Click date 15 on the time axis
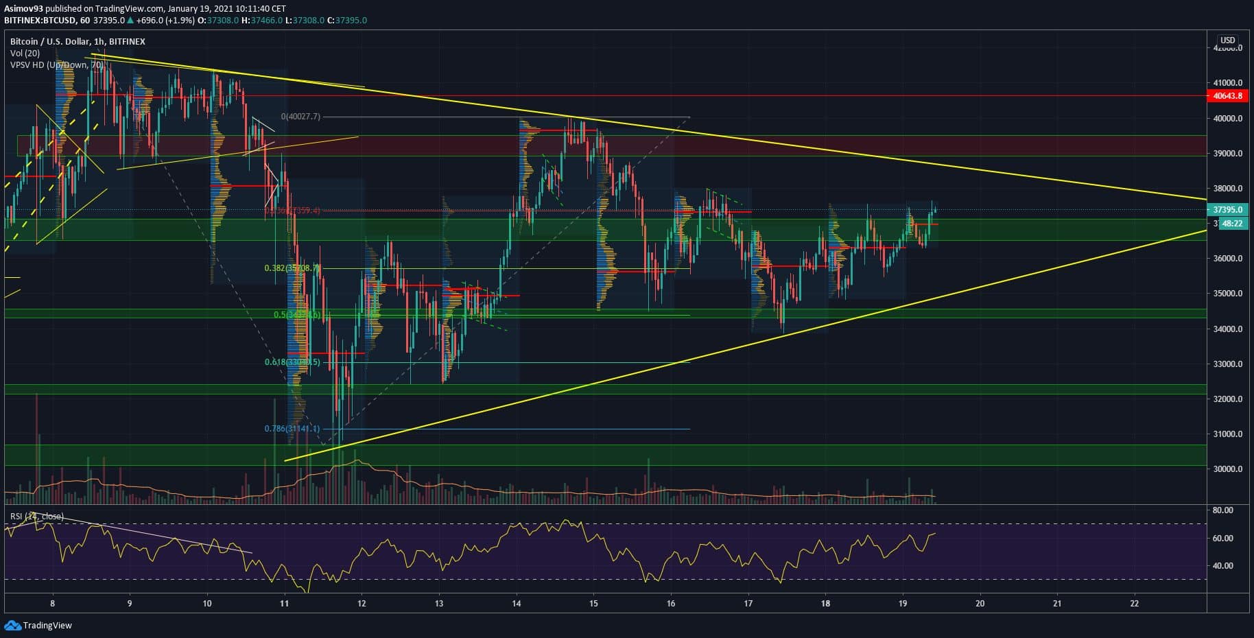 coord(593,604)
